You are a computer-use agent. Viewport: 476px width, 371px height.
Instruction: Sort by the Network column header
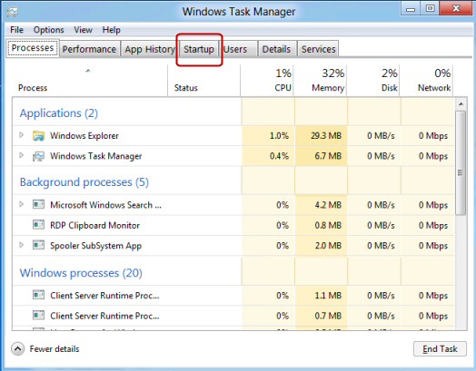click(x=427, y=81)
